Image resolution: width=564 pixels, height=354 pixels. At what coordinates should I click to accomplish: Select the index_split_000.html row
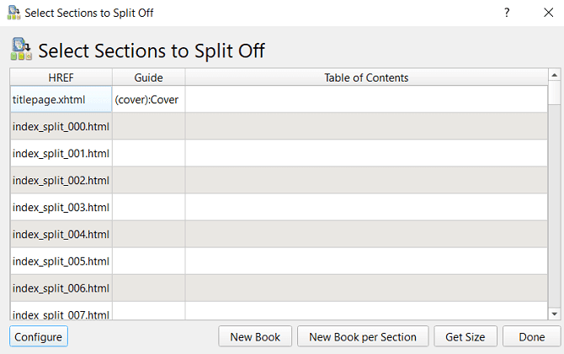[61, 126]
